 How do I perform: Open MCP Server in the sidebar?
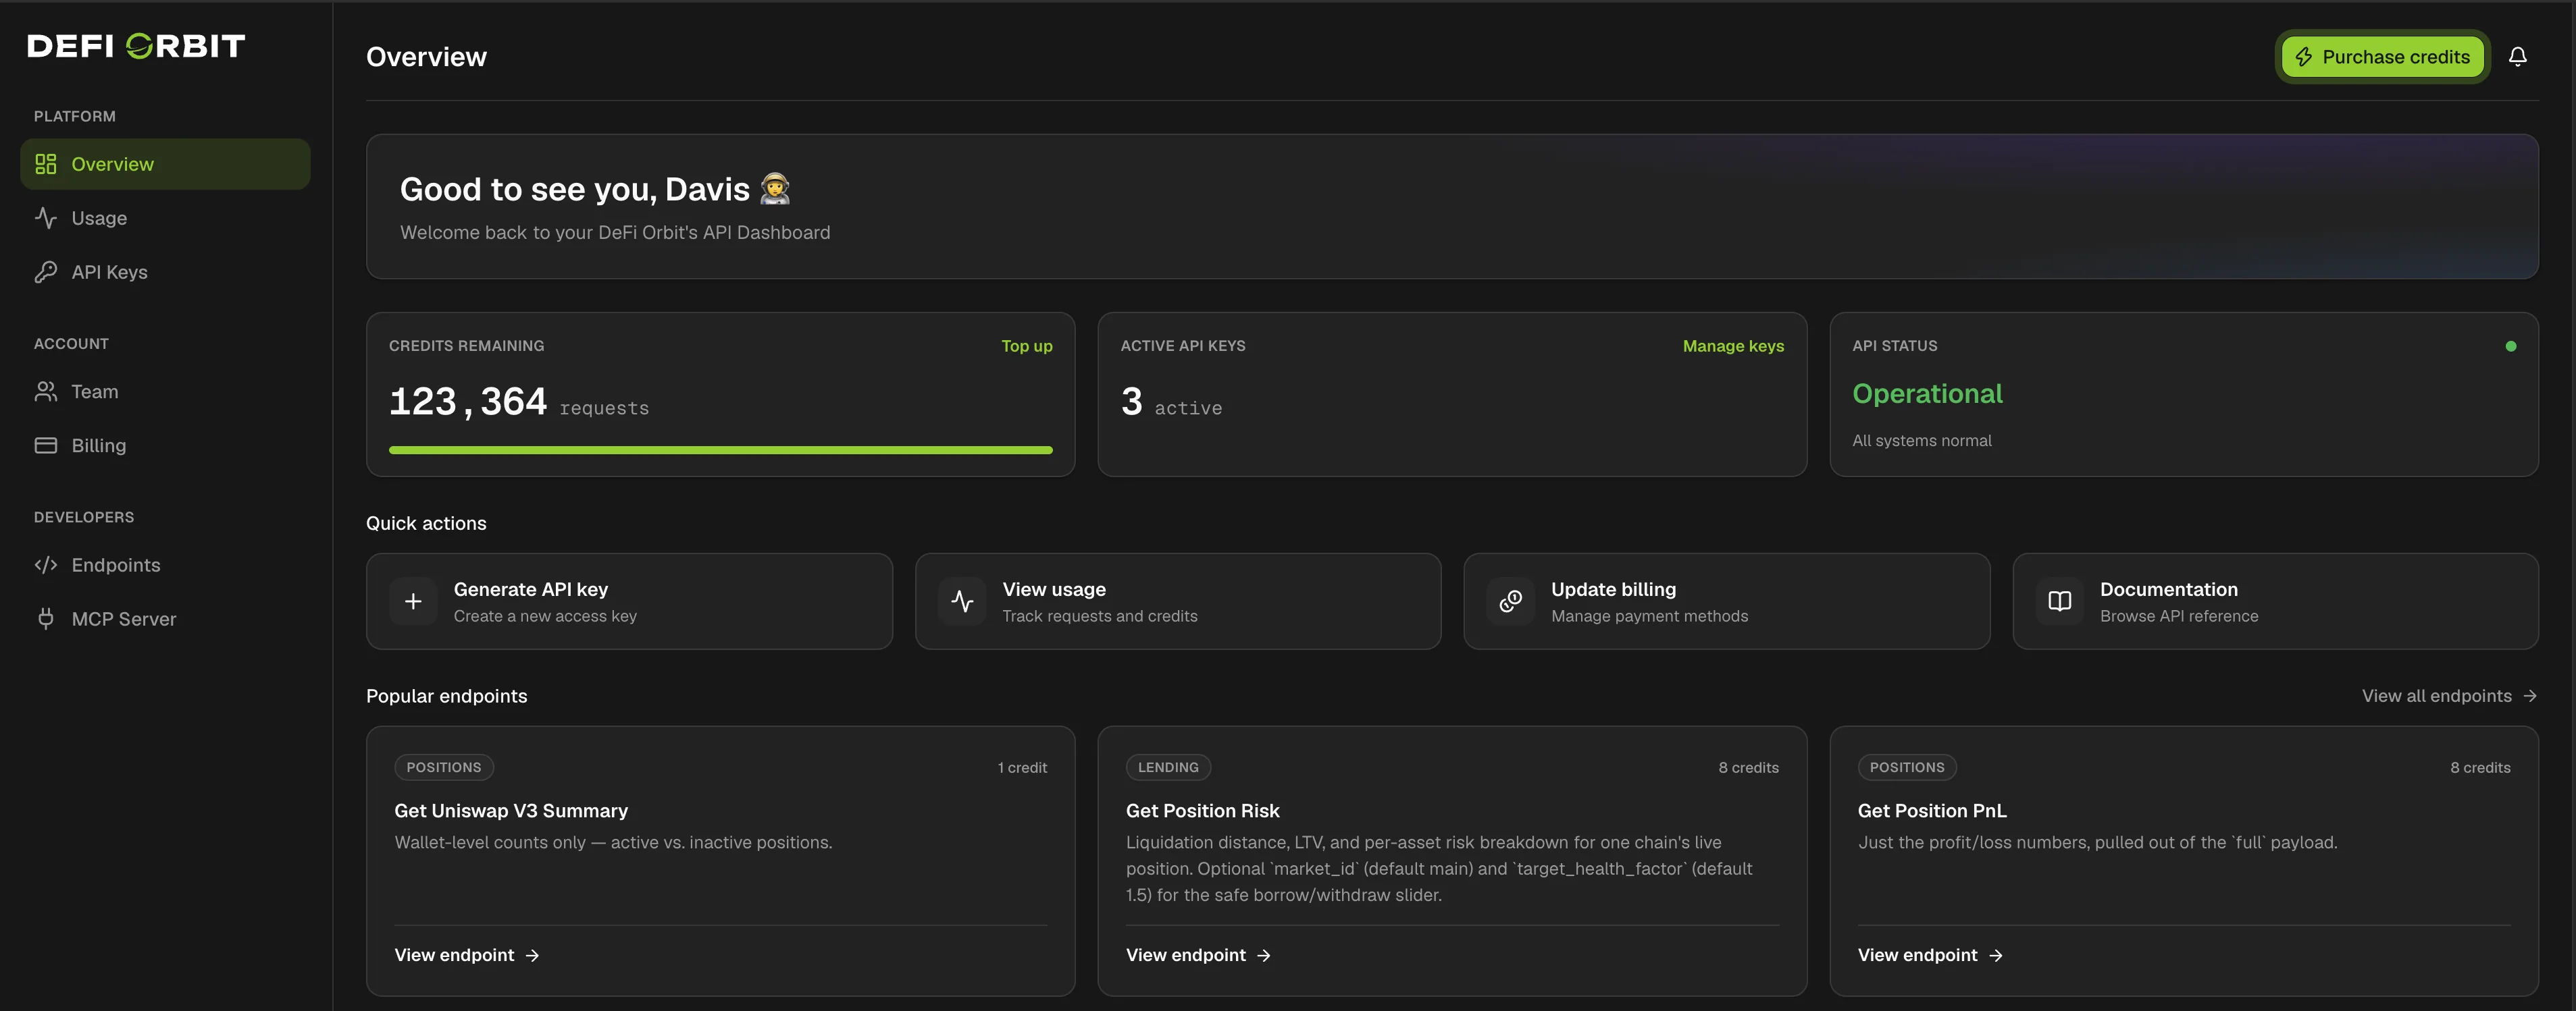point(165,620)
